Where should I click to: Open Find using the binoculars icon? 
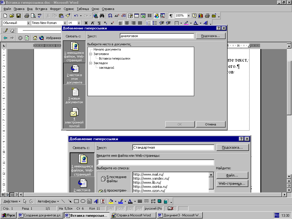pos(102,16)
